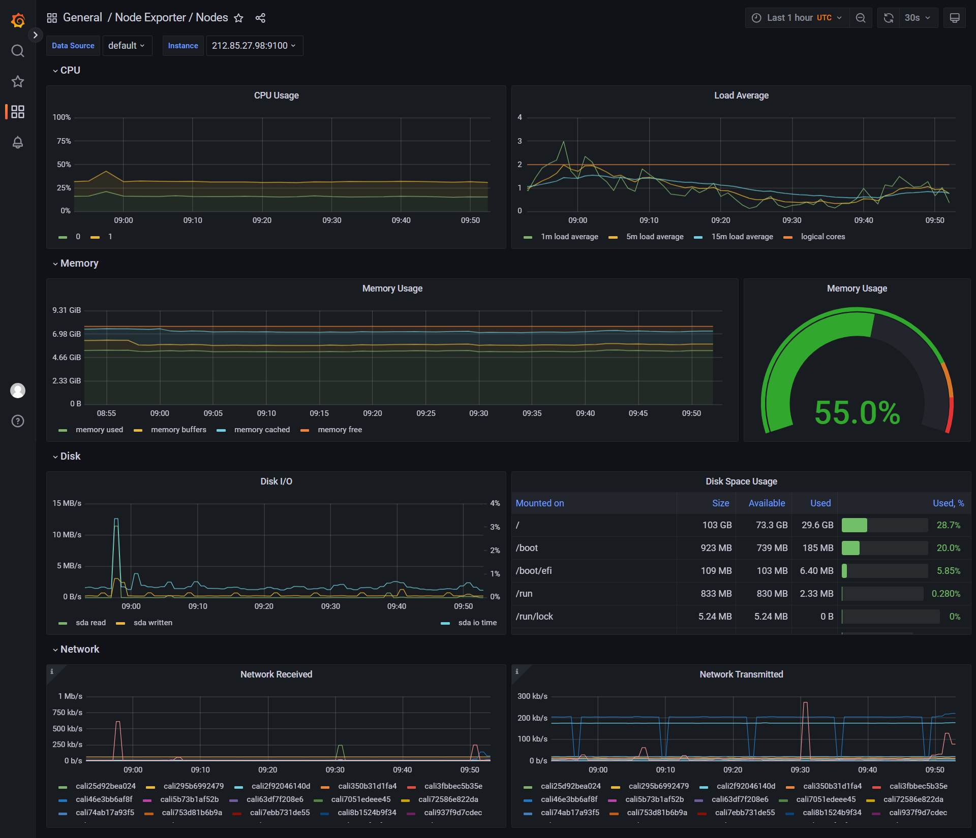Refresh the dashboard now

(889, 18)
